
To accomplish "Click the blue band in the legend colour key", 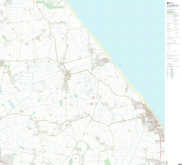I will pos(170,11).
